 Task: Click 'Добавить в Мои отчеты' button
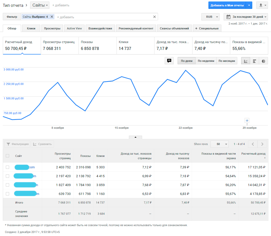tap(227, 5)
